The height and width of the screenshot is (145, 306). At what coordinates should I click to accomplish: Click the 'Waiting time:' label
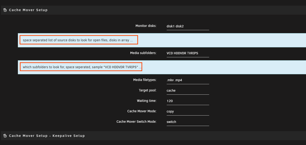(147, 101)
